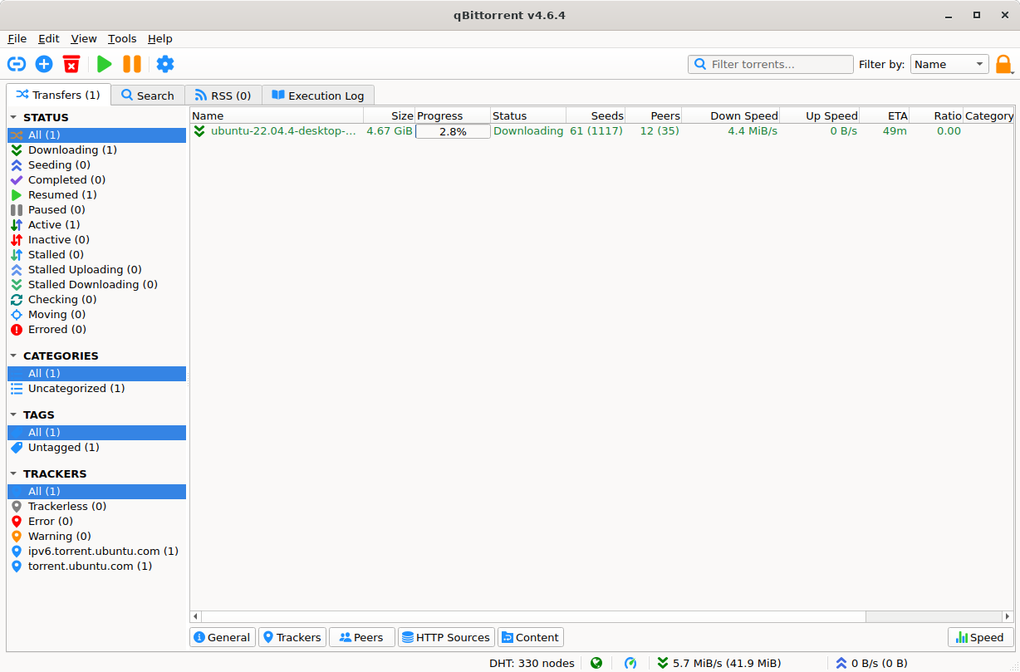1020x672 pixels.
Task: Collapse the CATEGORIES section
Action: [12, 356]
